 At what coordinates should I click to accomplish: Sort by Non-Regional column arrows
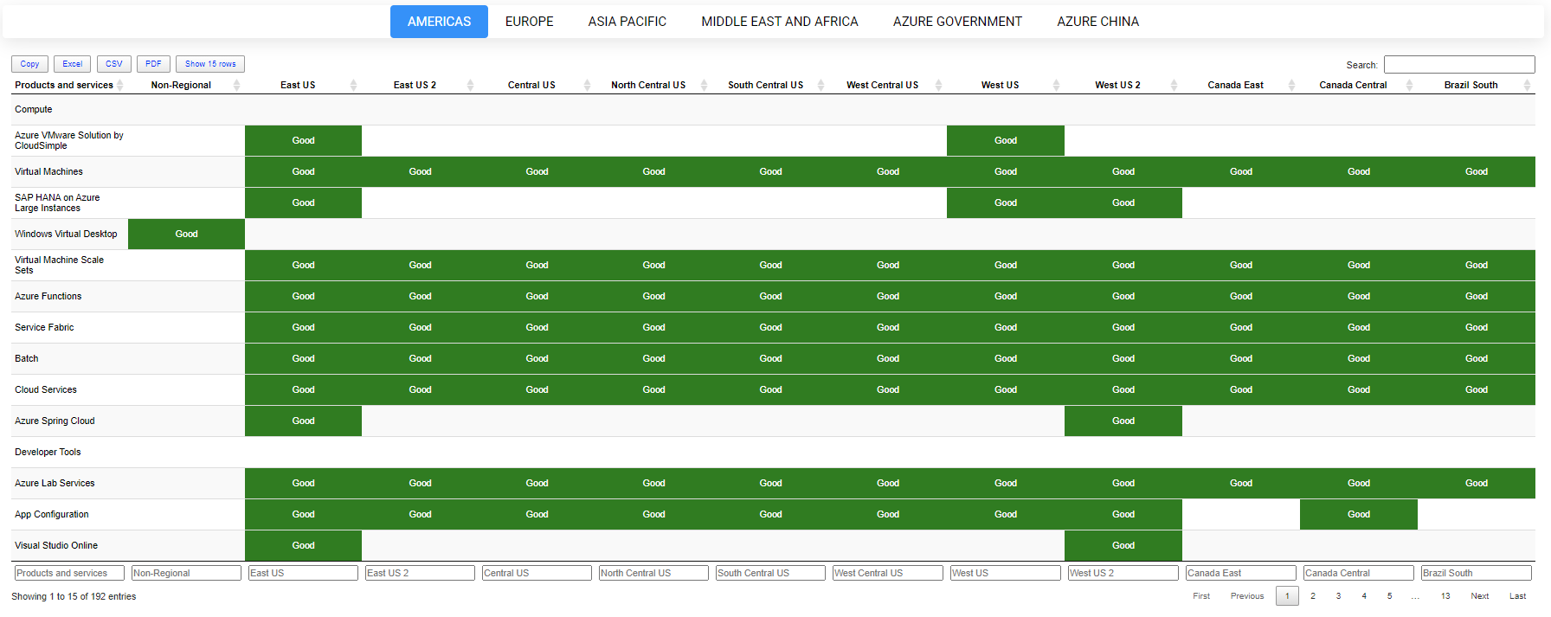pos(236,85)
